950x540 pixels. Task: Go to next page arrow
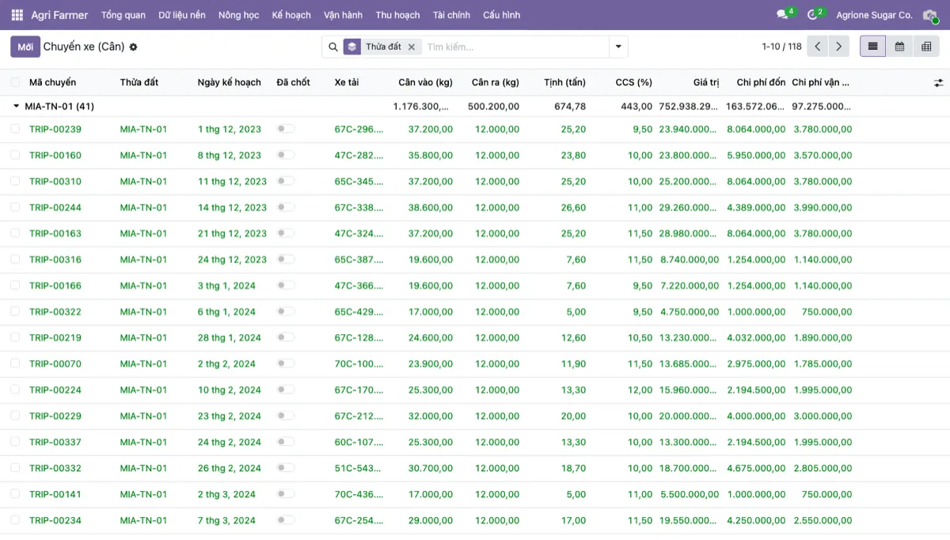coord(839,47)
